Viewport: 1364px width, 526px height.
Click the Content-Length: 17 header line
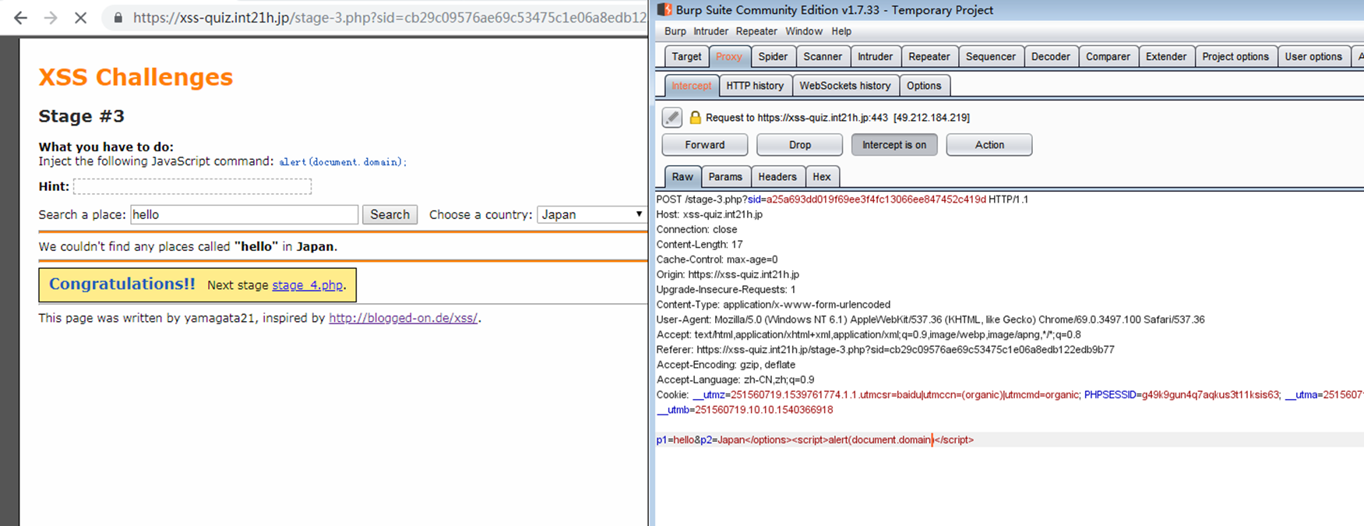tap(700, 245)
